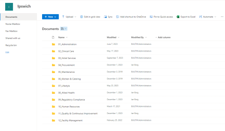Open the 10_Human Resources folder name
This screenshot has width=225, height=131.
(69, 107)
